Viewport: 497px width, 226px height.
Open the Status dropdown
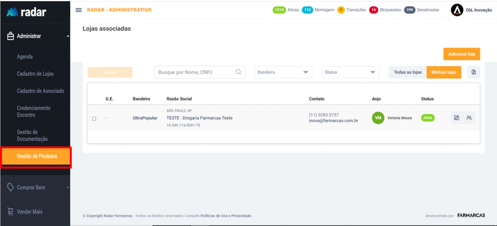351,72
